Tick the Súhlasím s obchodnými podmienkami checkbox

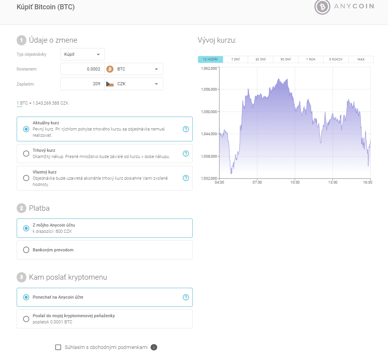pos(59,347)
